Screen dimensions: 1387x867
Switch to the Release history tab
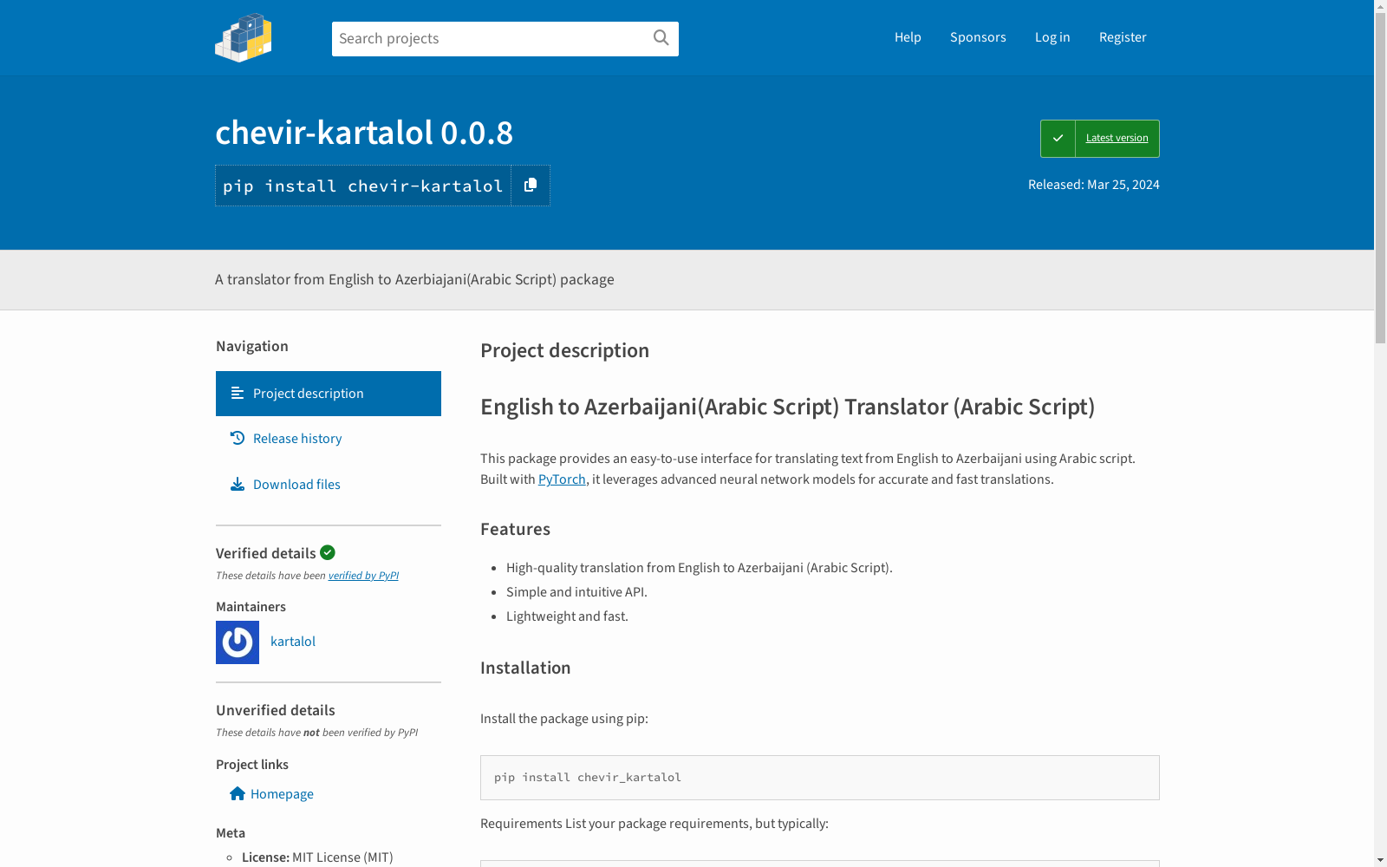coord(329,439)
